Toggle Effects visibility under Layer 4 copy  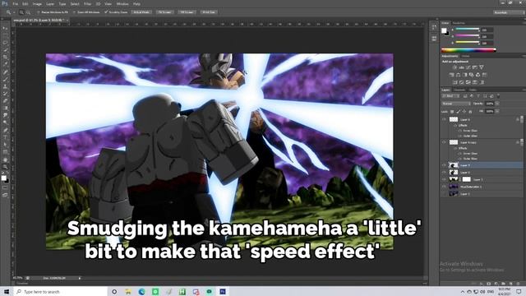[455, 148]
